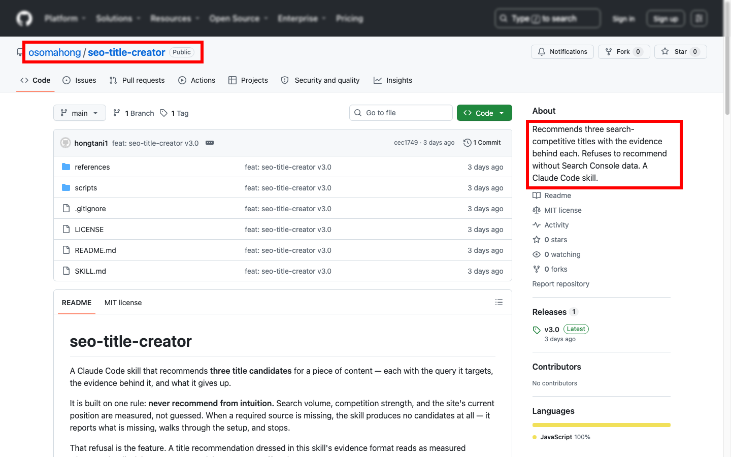Open the Activity link

(551, 225)
